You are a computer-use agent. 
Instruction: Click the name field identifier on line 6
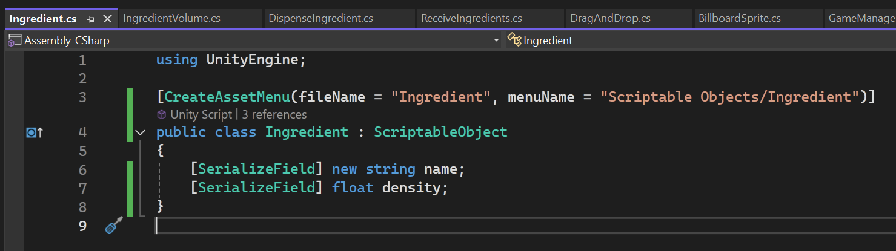pyautogui.click(x=440, y=169)
